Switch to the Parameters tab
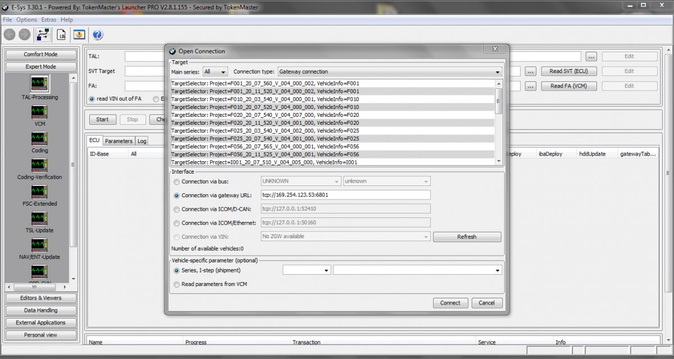This screenshot has height=359, width=674. coord(119,141)
